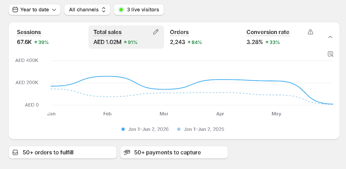Image resolution: width=346 pixels, height=169 pixels.
Task: Click the Feb label on chart axis
Action: pos(107,114)
